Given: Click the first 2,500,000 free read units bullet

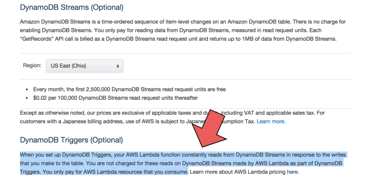Looking at the screenshot, I should (129, 89).
